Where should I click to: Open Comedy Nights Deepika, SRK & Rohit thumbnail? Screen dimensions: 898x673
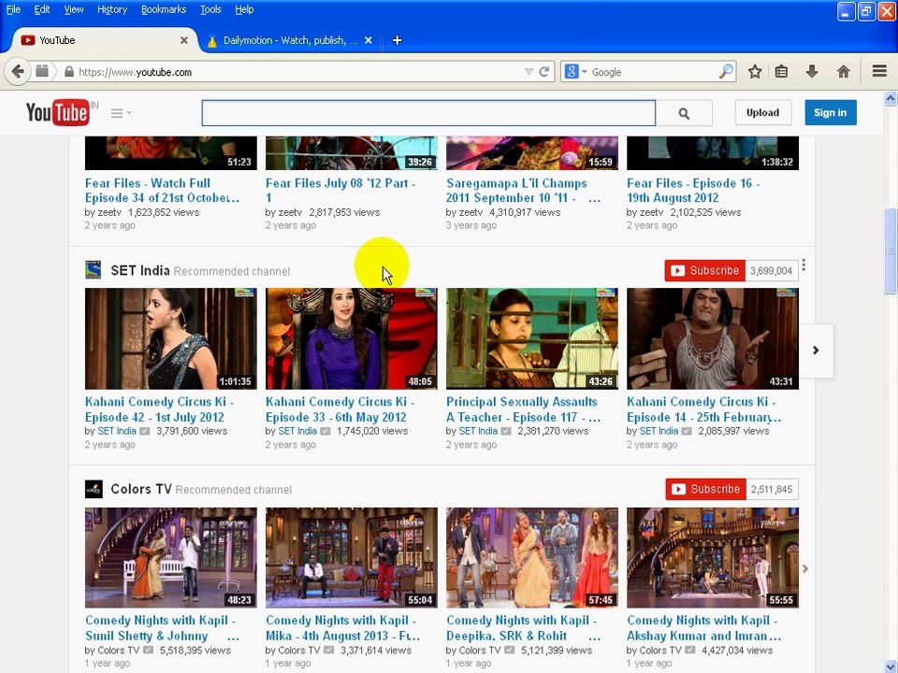[532, 557]
